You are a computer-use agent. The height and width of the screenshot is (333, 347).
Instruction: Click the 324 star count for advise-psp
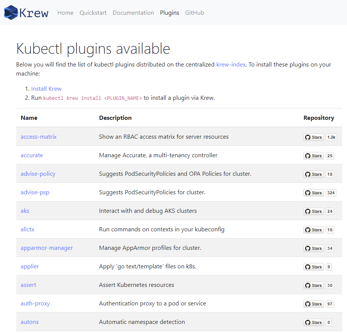[x=331, y=193]
